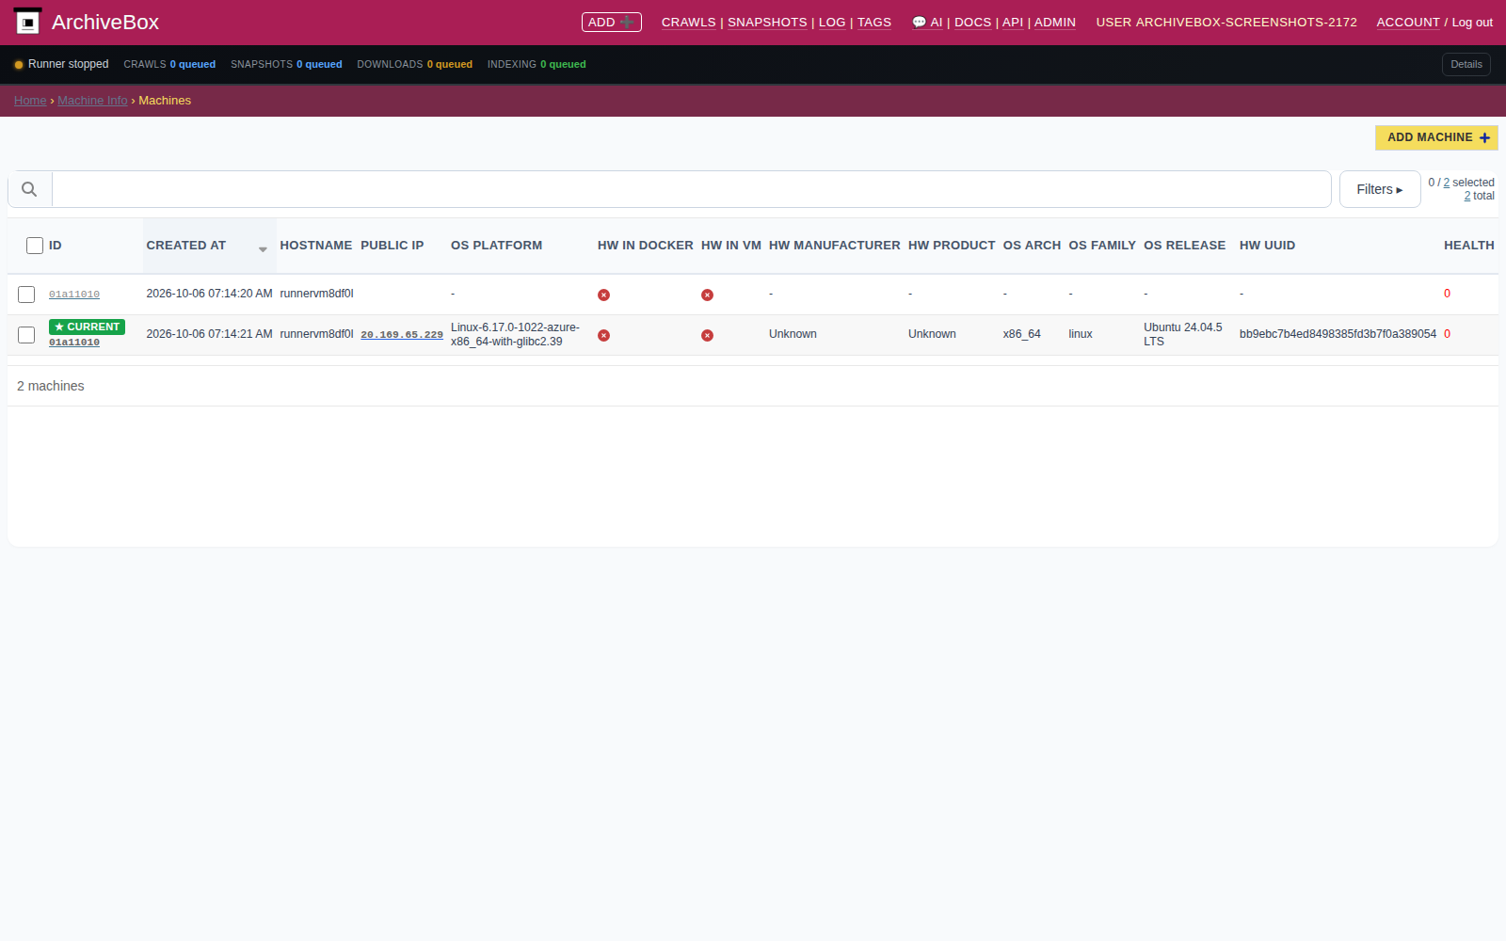Image resolution: width=1506 pixels, height=941 pixels.
Task: Toggle the select-all machines checkbox
Action: point(35,246)
